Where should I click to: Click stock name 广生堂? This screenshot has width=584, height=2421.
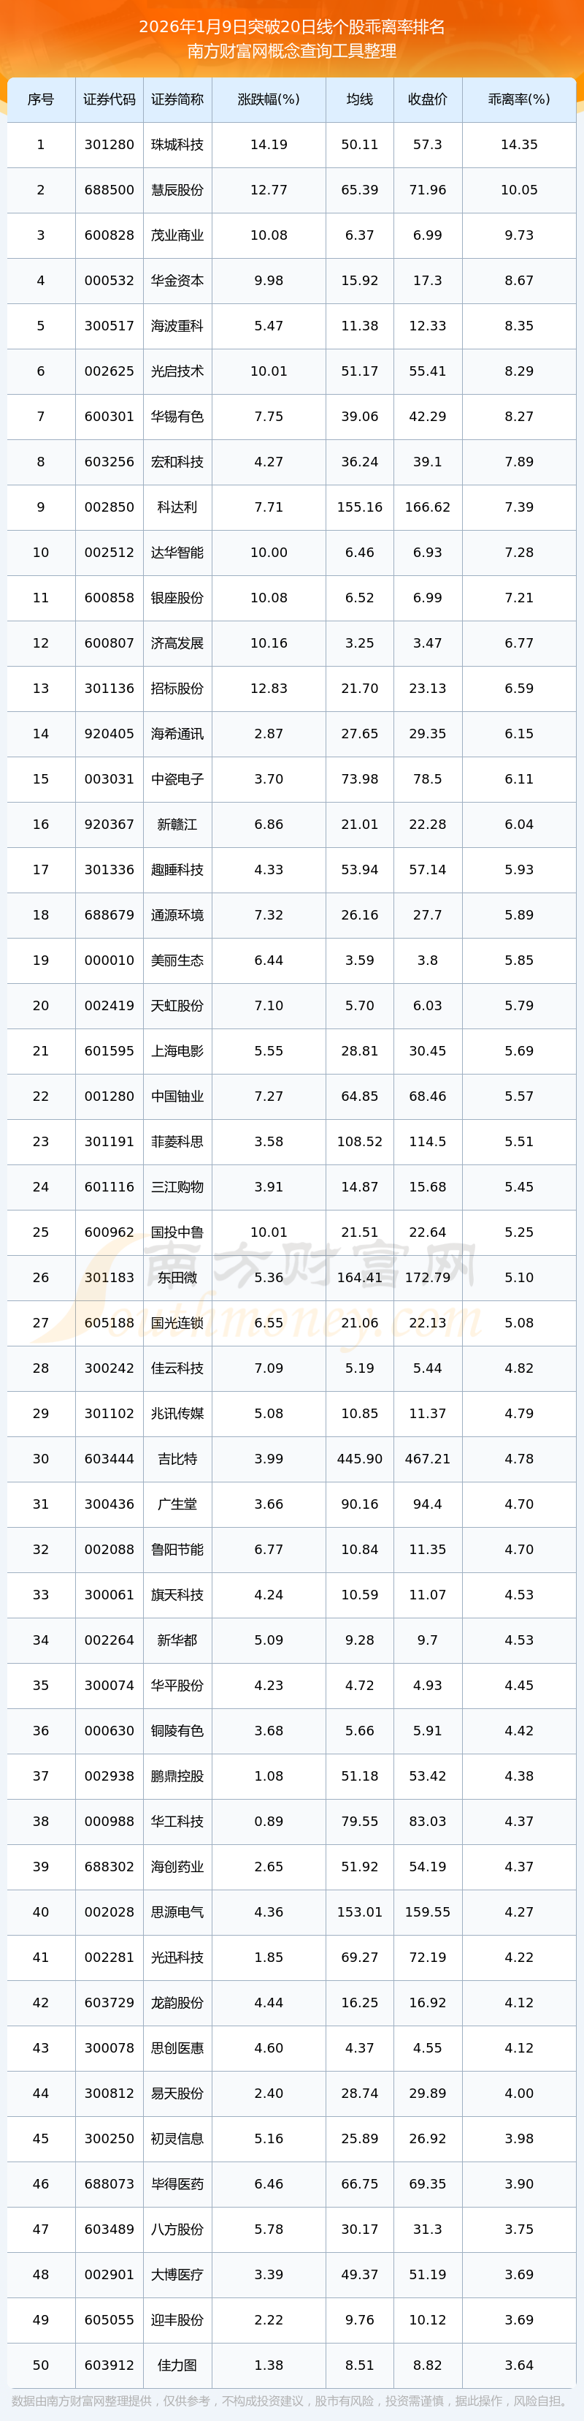click(x=177, y=1504)
